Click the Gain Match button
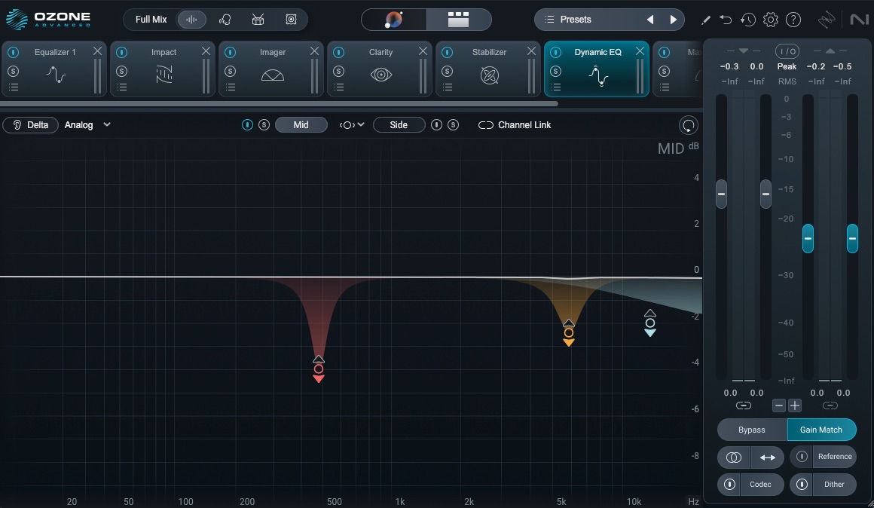This screenshot has height=508, width=874. coord(821,430)
